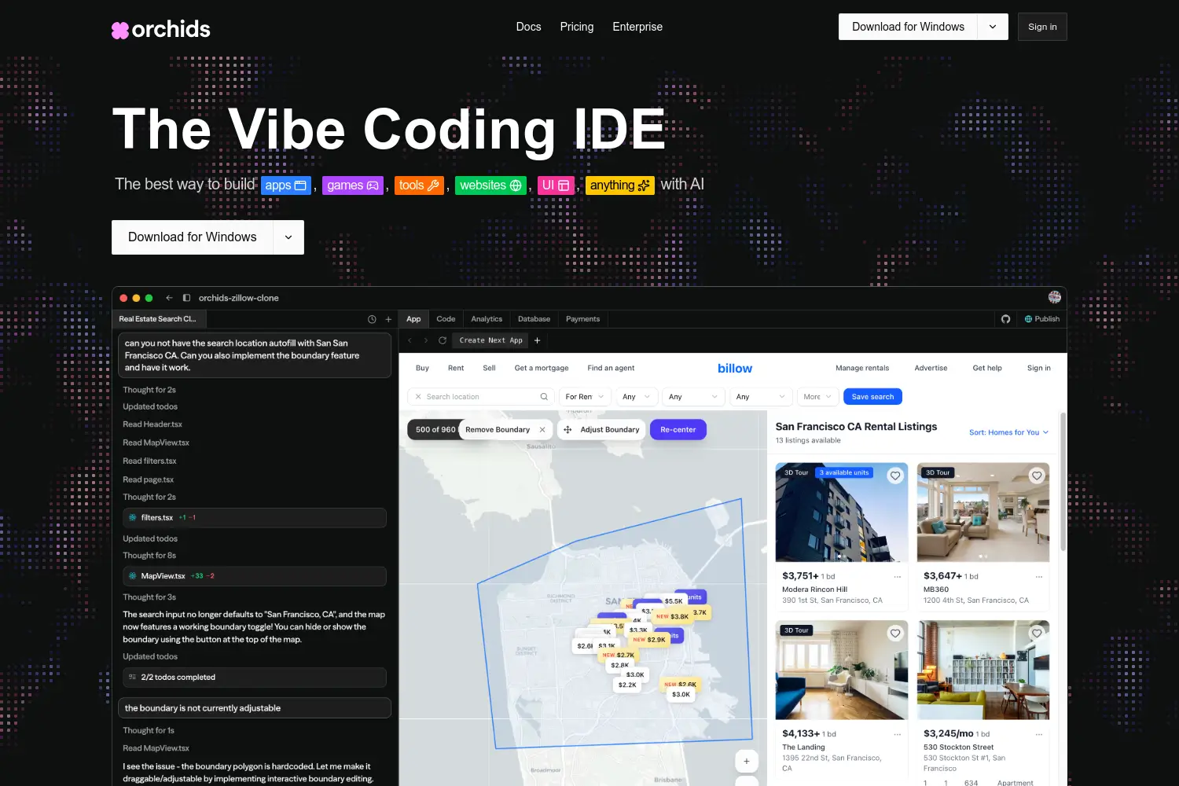Open Enterprise in the top navigation
Viewport: 1179px width, 786px height.
point(637,27)
